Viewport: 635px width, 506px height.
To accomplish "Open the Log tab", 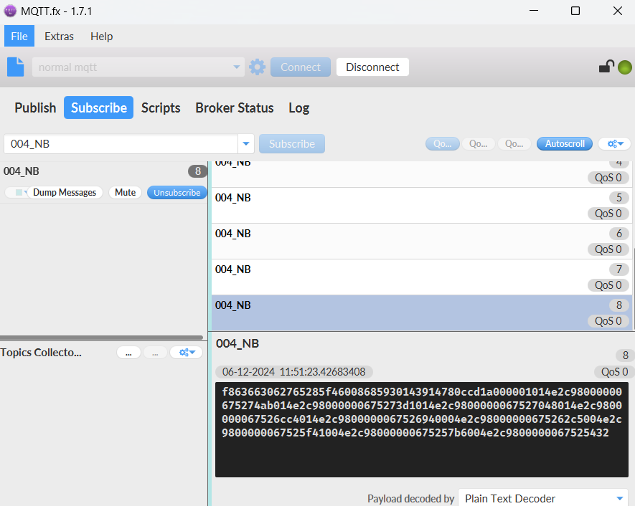I will (x=299, y=108).
